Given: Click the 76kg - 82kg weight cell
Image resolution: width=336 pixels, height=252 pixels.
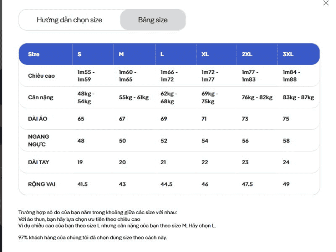Looking at the screenshot, I should click(x=257, y=97).
